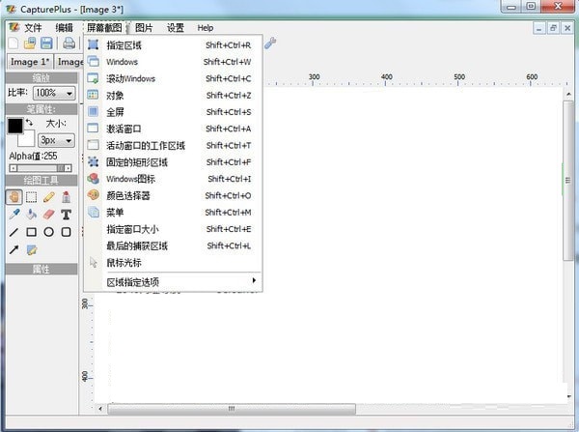Click the vertical scrollbar thumb
This screenshot has height=432, width=579.
tap(568, 180)
